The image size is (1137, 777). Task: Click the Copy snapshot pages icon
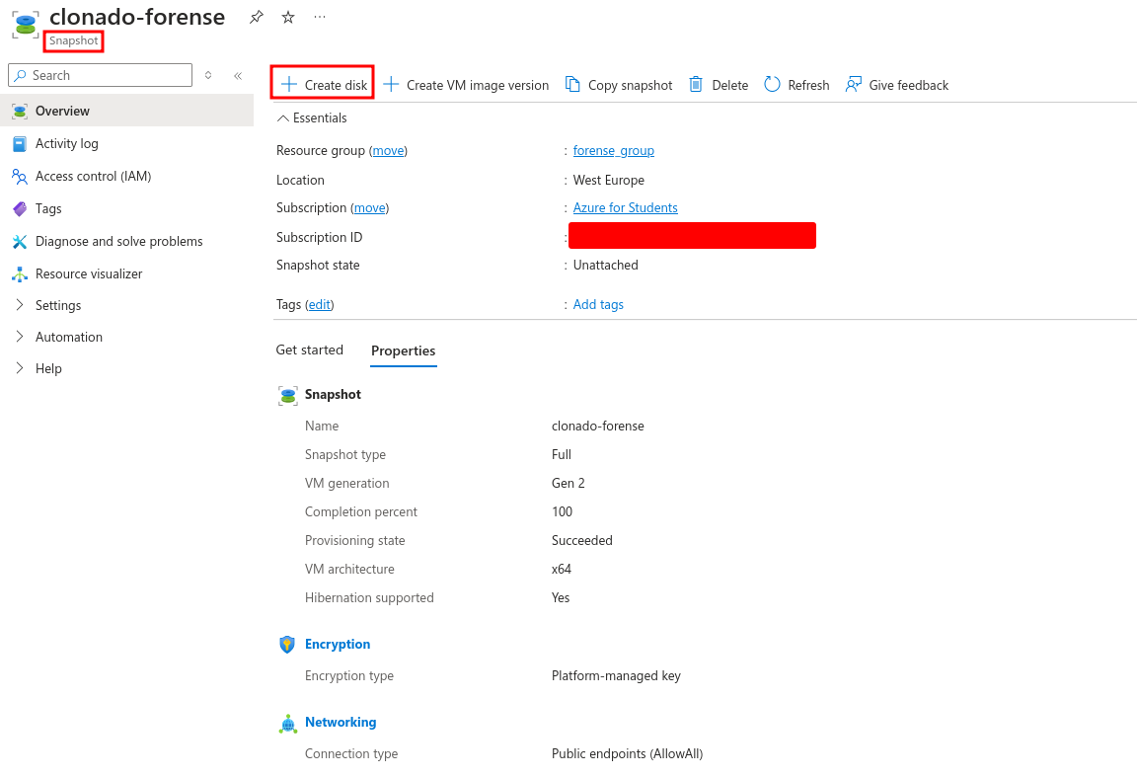[x=572, y=85]
